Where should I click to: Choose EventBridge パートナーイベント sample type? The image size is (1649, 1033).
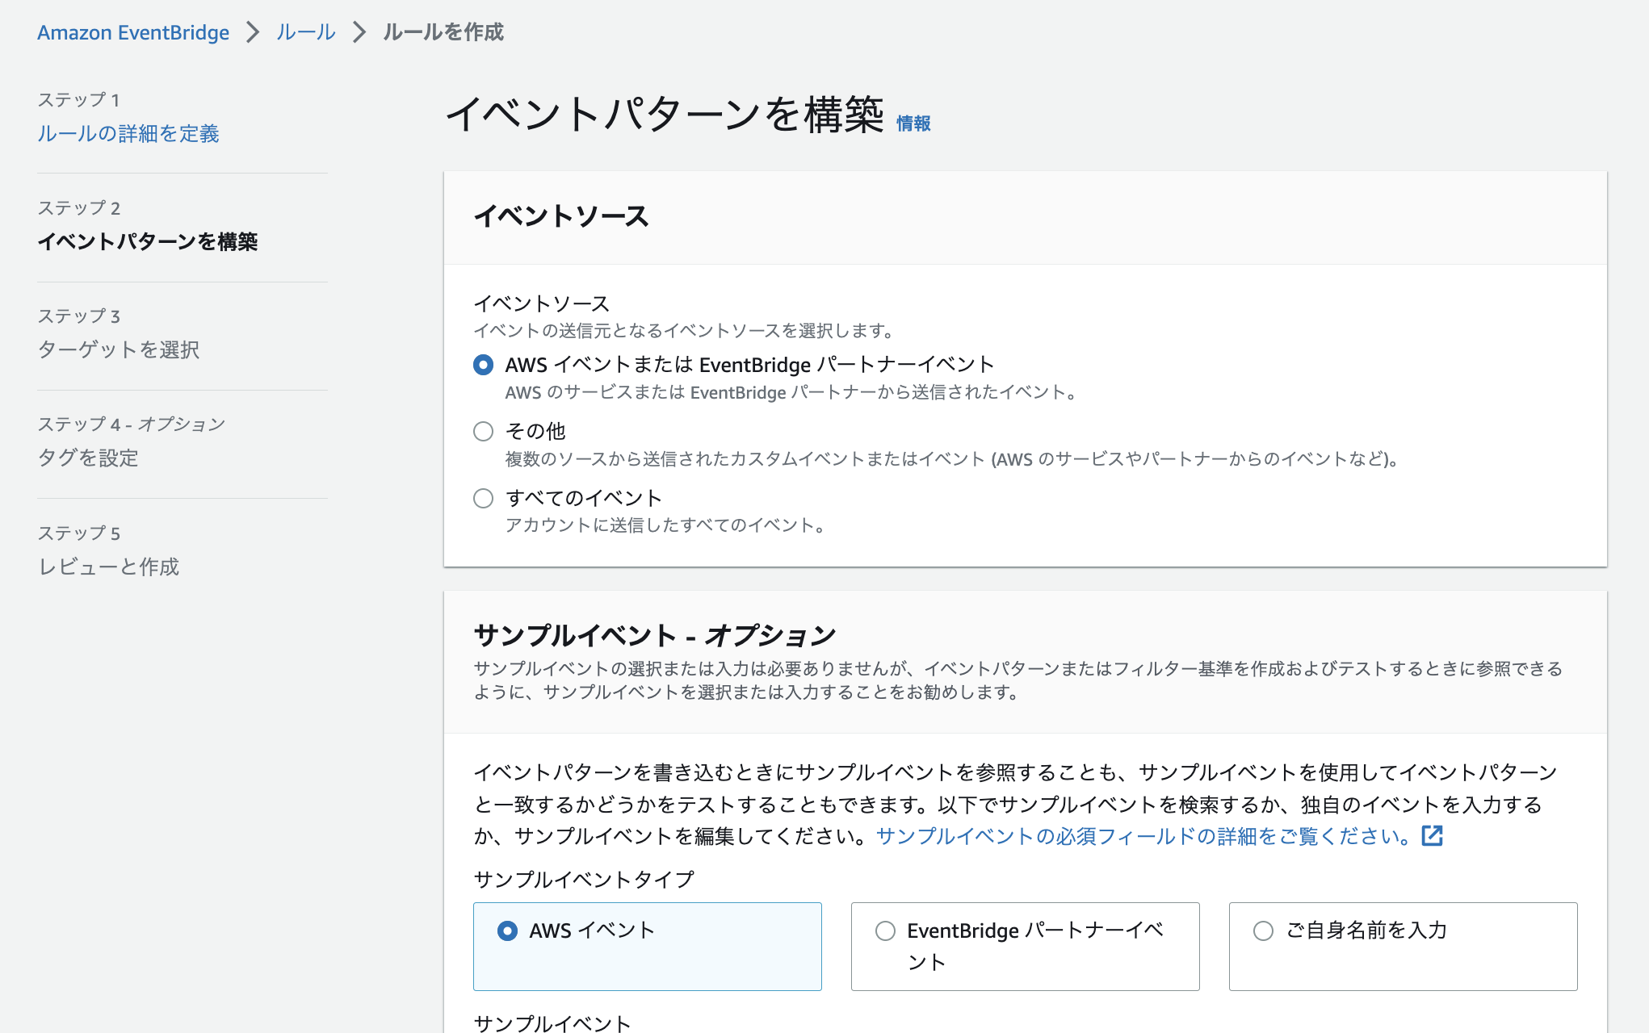pos(1026,947)
